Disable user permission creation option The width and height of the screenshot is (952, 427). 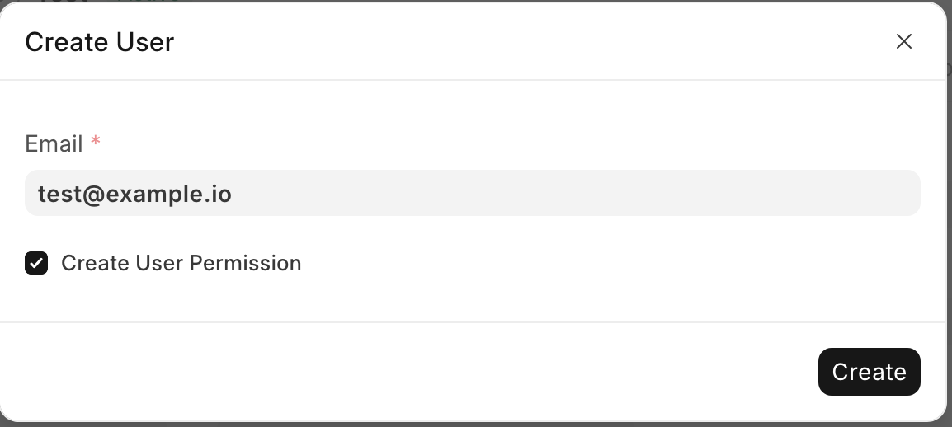tap(36, 263)
